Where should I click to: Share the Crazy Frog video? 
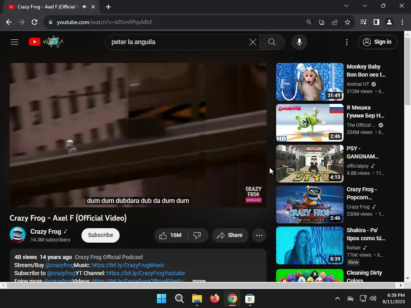[x=230, y=235]
